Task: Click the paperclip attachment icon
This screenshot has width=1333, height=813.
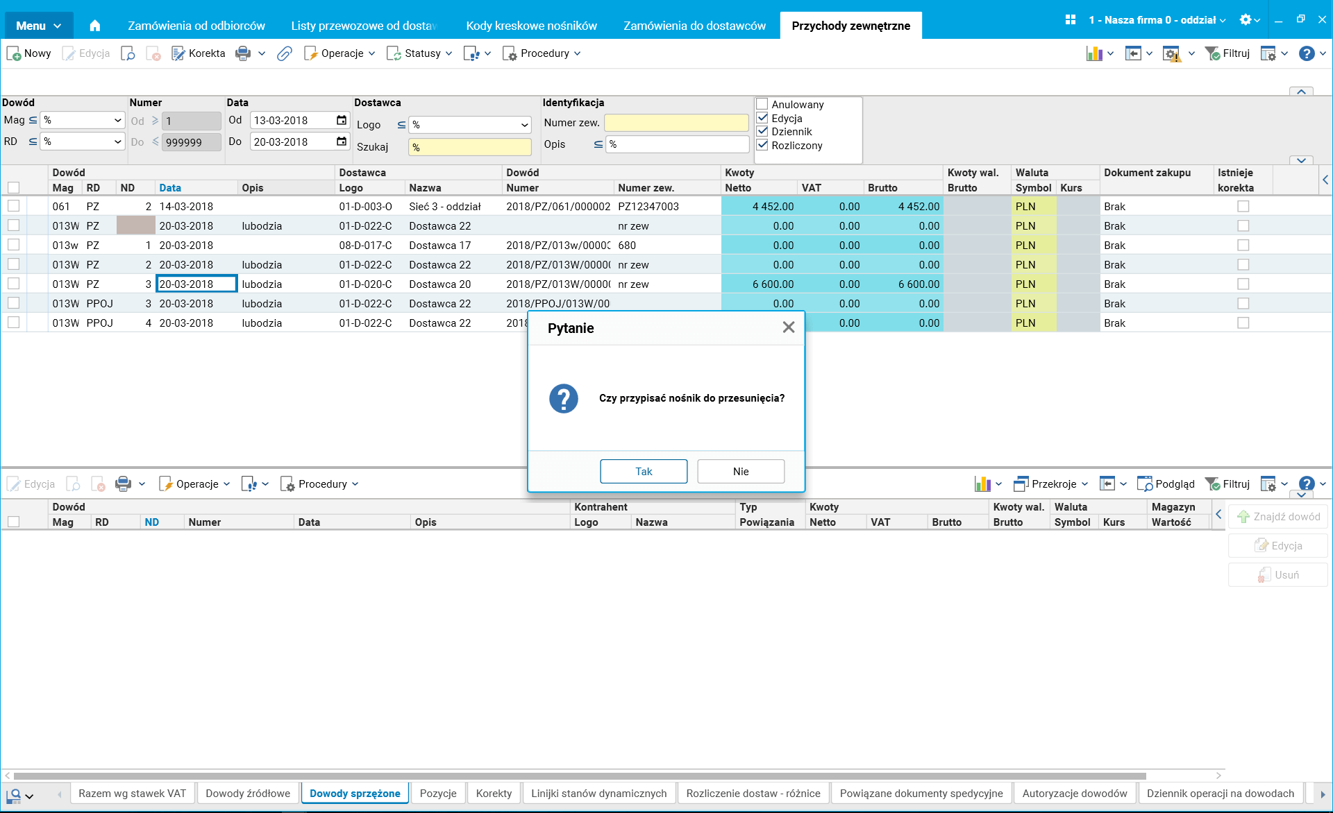Action: point(284,53)
